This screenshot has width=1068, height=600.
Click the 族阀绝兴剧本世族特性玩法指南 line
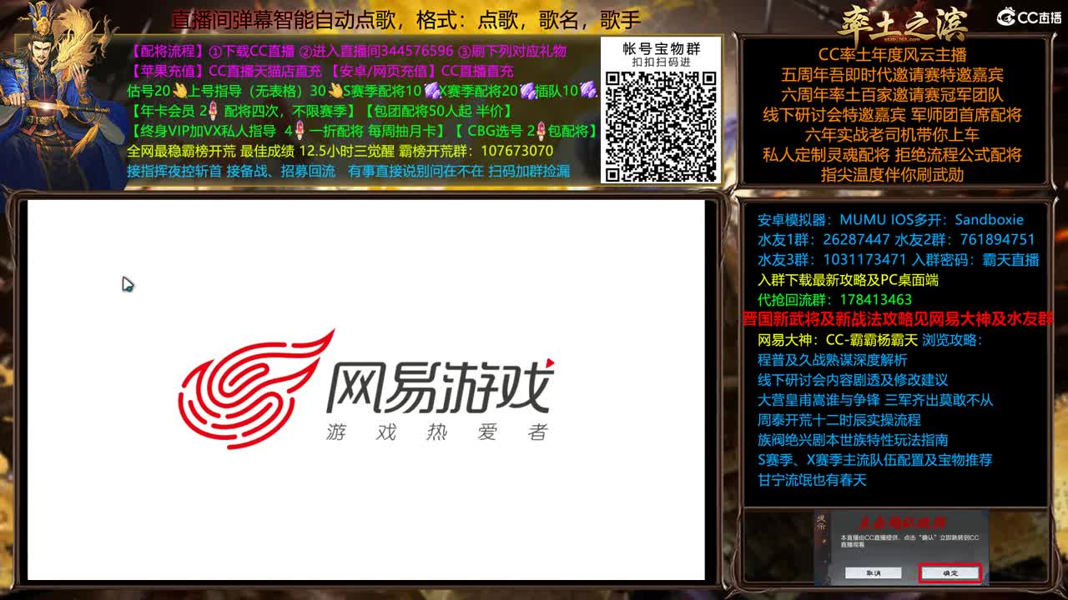(853, 440)
